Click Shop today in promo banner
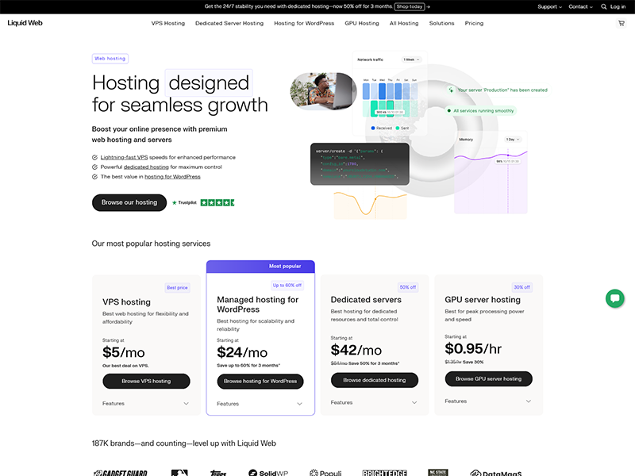Viewport: 635px width, 476px height. [410, 6]
